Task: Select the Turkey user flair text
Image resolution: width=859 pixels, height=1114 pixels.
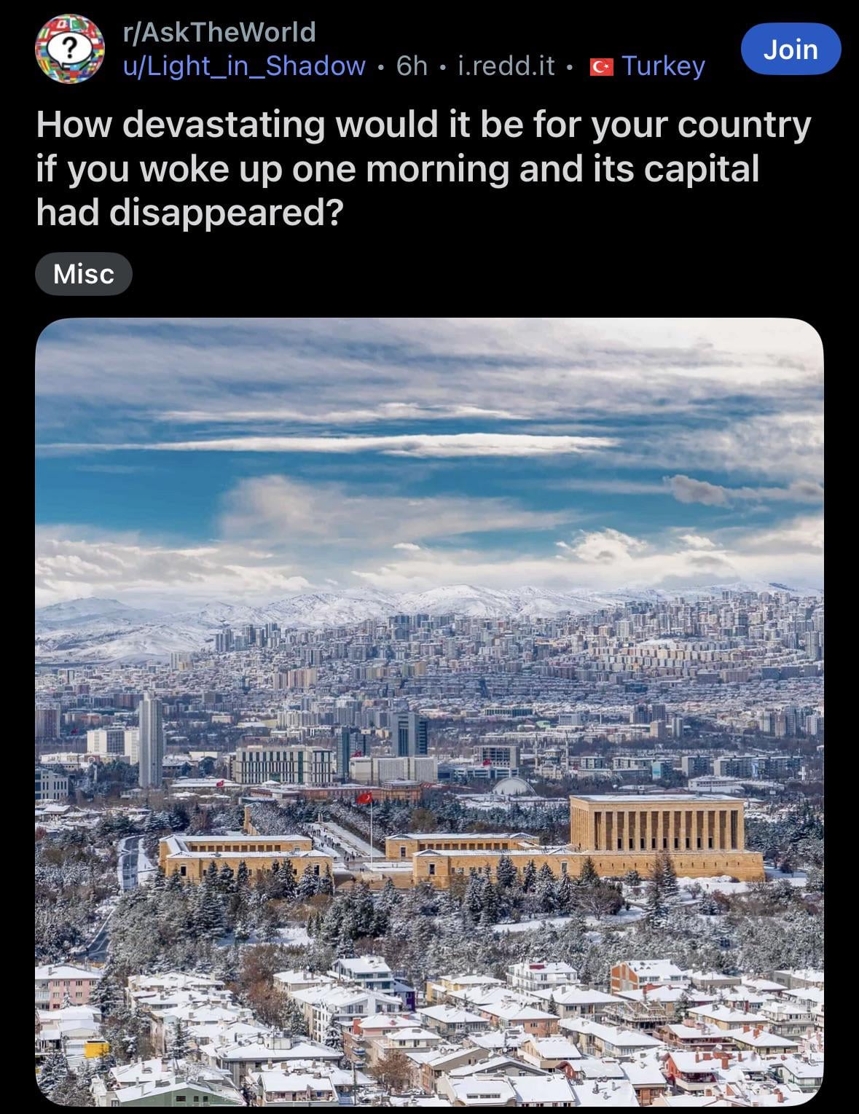Action: pos(663,66)
